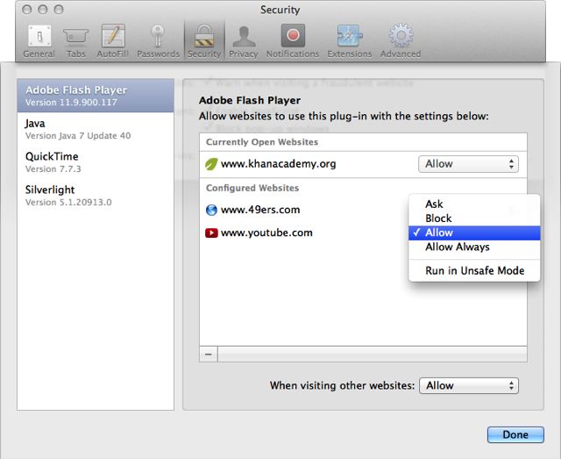Click the khanacademy.org leaf favicon
561x459 pixels.
tap(211, 164)
